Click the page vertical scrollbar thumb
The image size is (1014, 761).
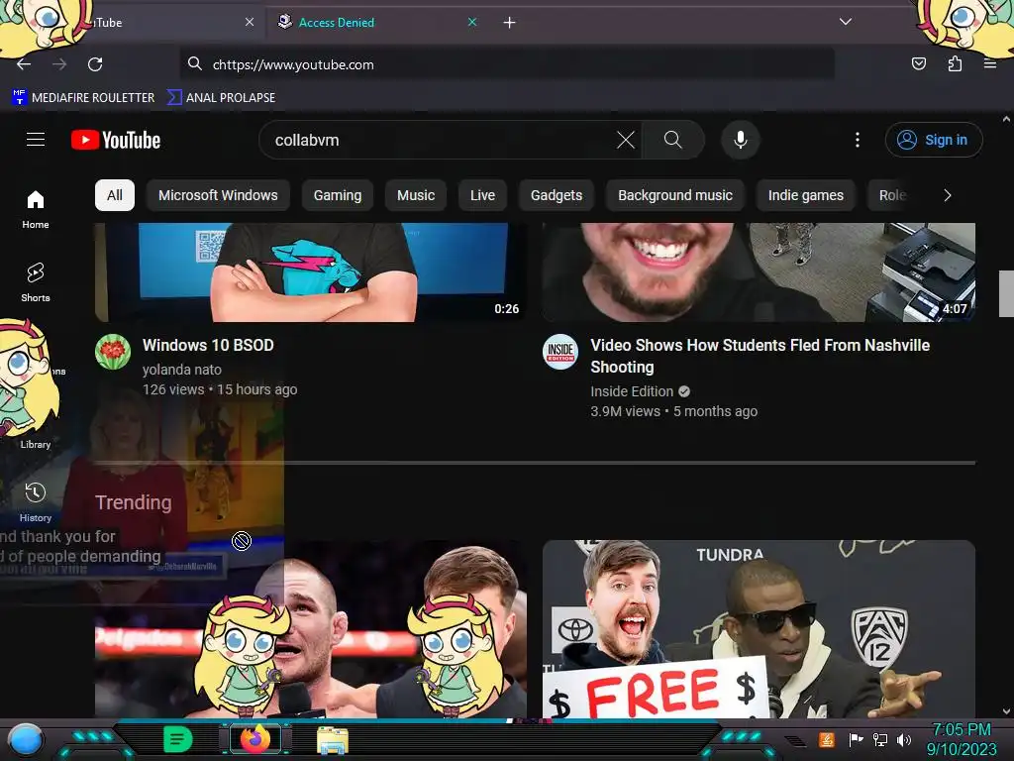coord(1006,293)
